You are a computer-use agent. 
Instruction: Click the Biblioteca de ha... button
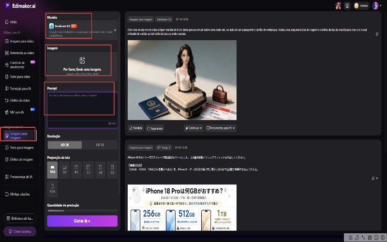(x=20, y=218)
